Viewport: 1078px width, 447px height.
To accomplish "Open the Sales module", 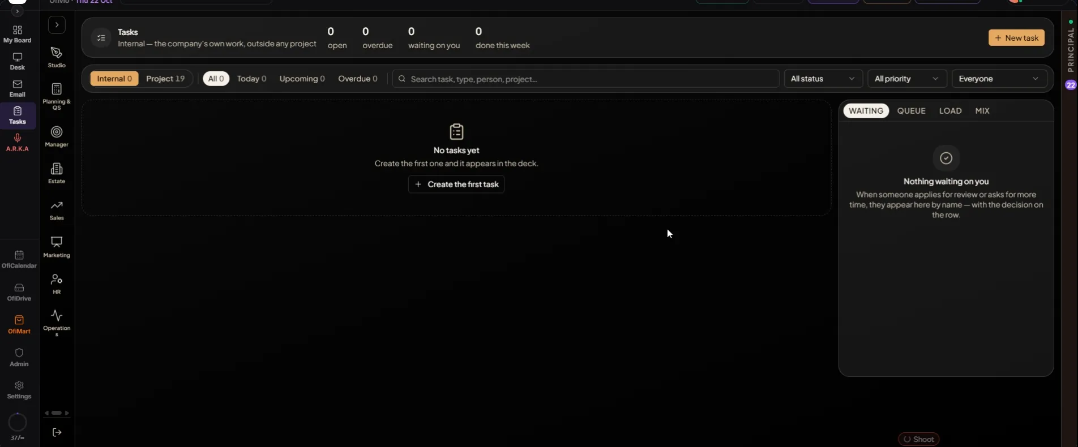I will click(57, 210).
